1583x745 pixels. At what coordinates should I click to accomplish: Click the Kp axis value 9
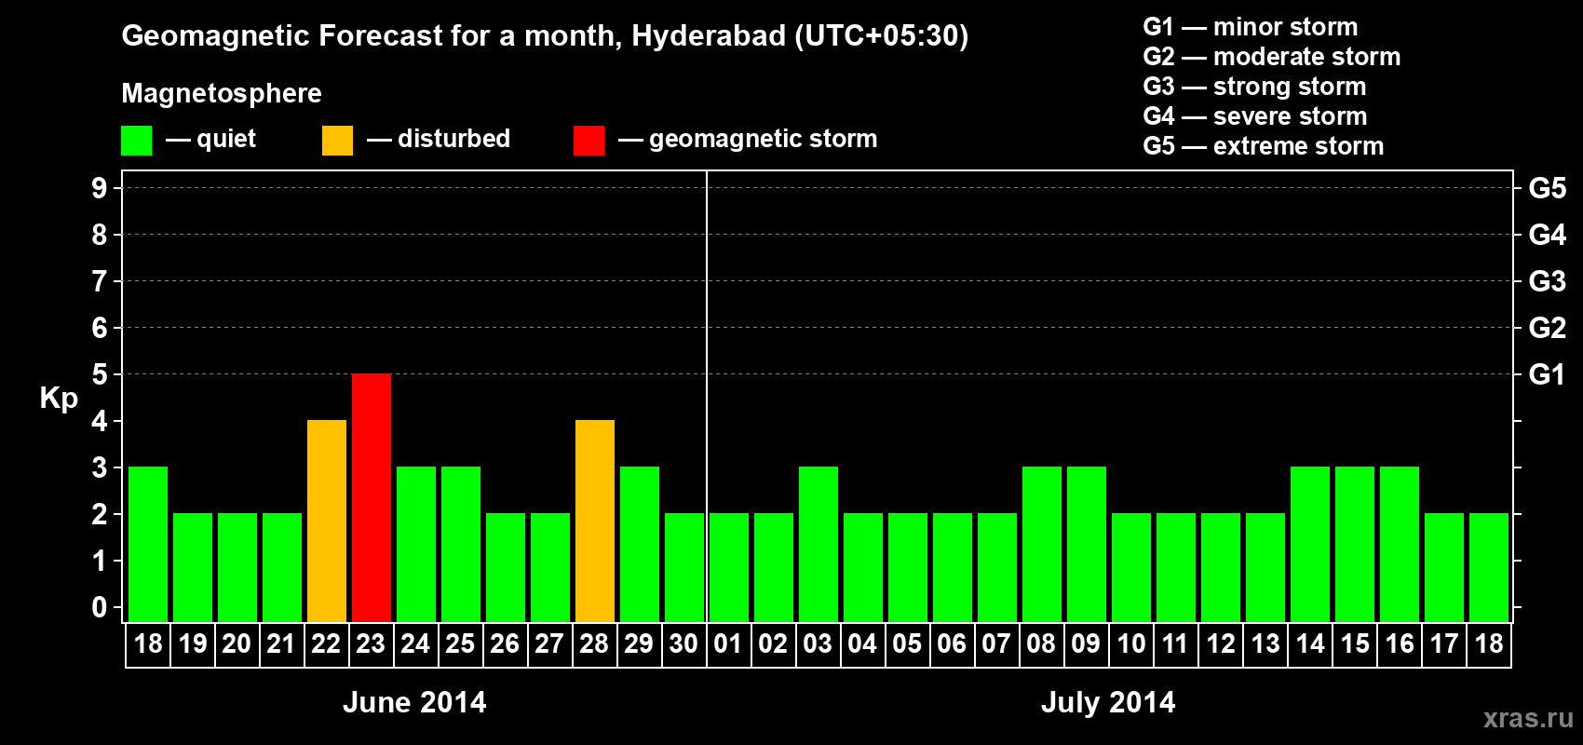pos(100,188)
